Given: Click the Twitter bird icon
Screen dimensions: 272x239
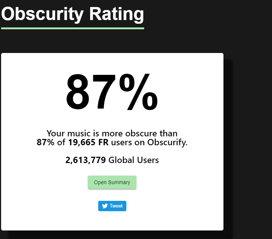Looking at the screenshot, I should (105, 206).
